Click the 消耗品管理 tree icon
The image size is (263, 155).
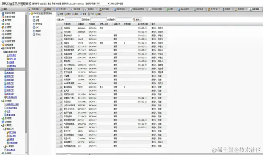point(3,45)
